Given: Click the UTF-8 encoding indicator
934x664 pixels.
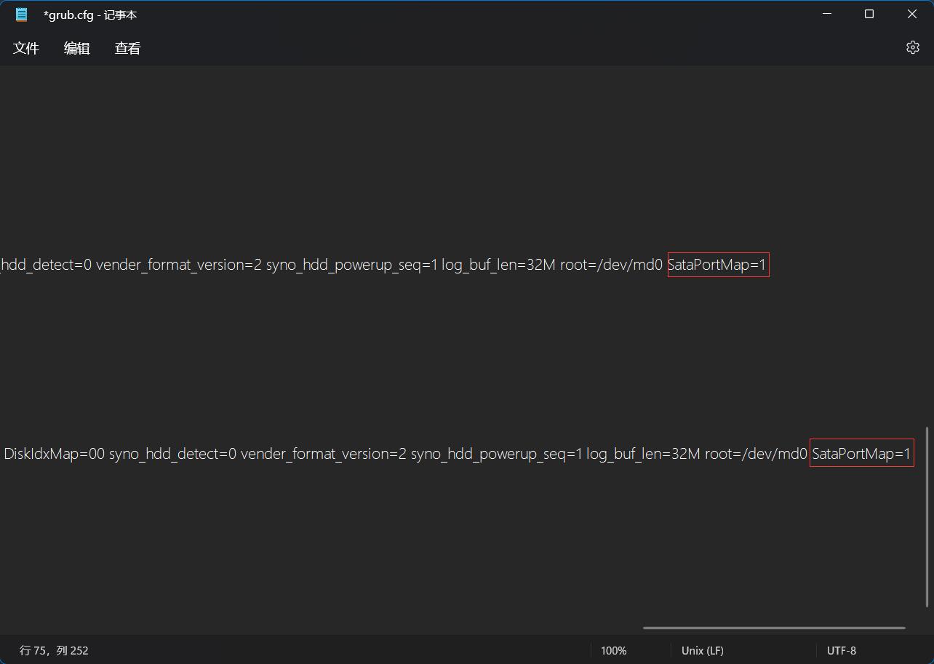Looking at the screenshot, I should point(842,650).
